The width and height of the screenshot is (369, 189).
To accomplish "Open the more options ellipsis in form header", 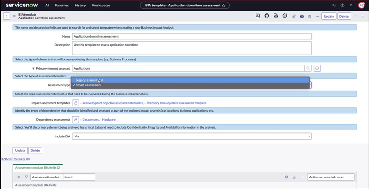I will pyautogui.click(x=317, y=16).
